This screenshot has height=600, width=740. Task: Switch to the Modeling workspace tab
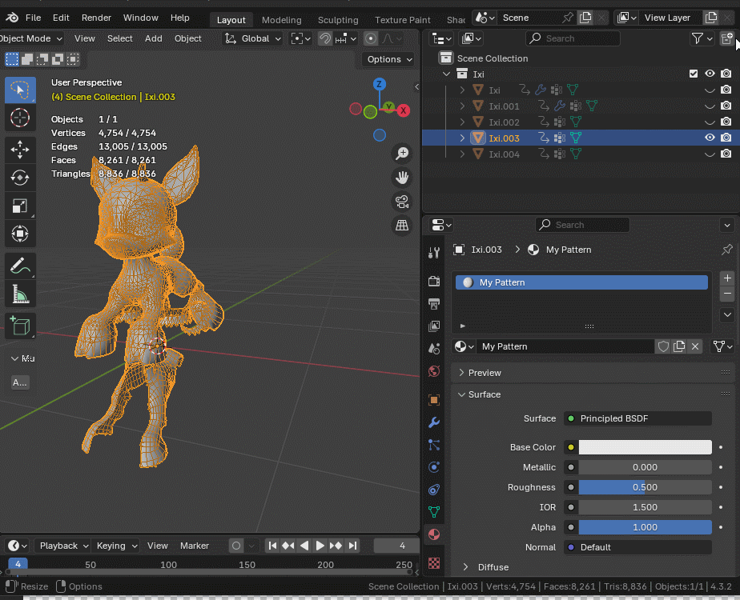click(x=282, y=20)
